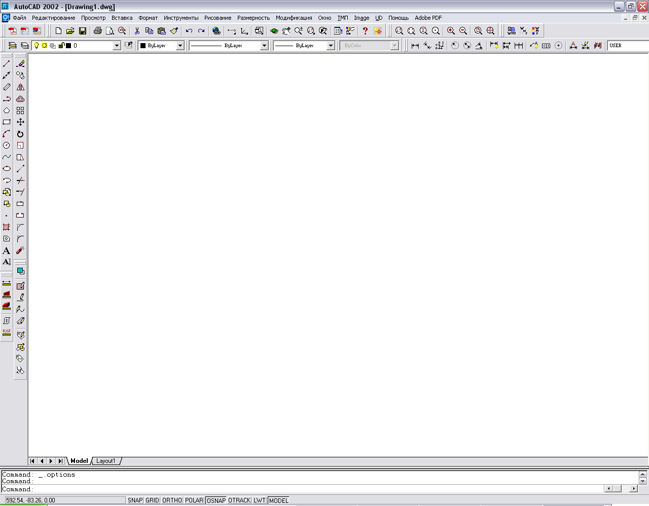Zoom out with minus magnifier
Image resolution: width=649 pixels, height=506 pixels.
coord(463,31)
